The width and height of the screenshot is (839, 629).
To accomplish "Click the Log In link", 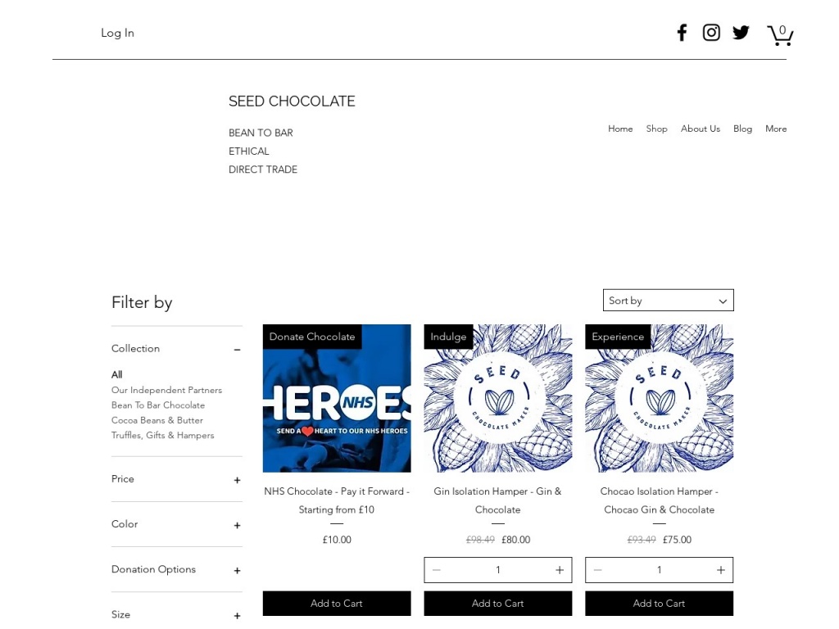I will click(x=117, y=33).
